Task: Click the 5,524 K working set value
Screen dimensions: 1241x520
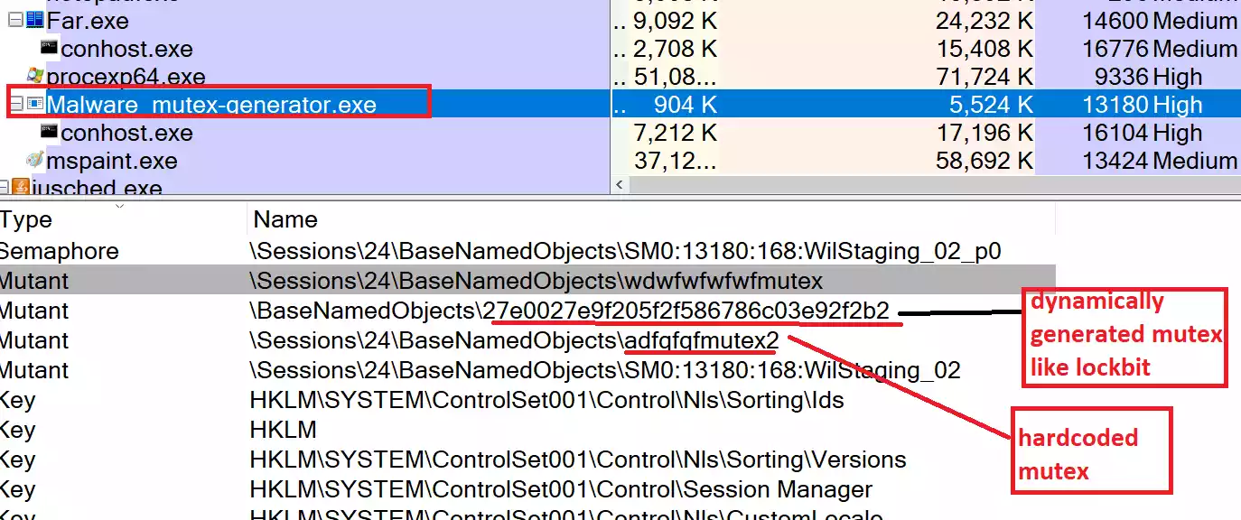Action: coord(990,104)
